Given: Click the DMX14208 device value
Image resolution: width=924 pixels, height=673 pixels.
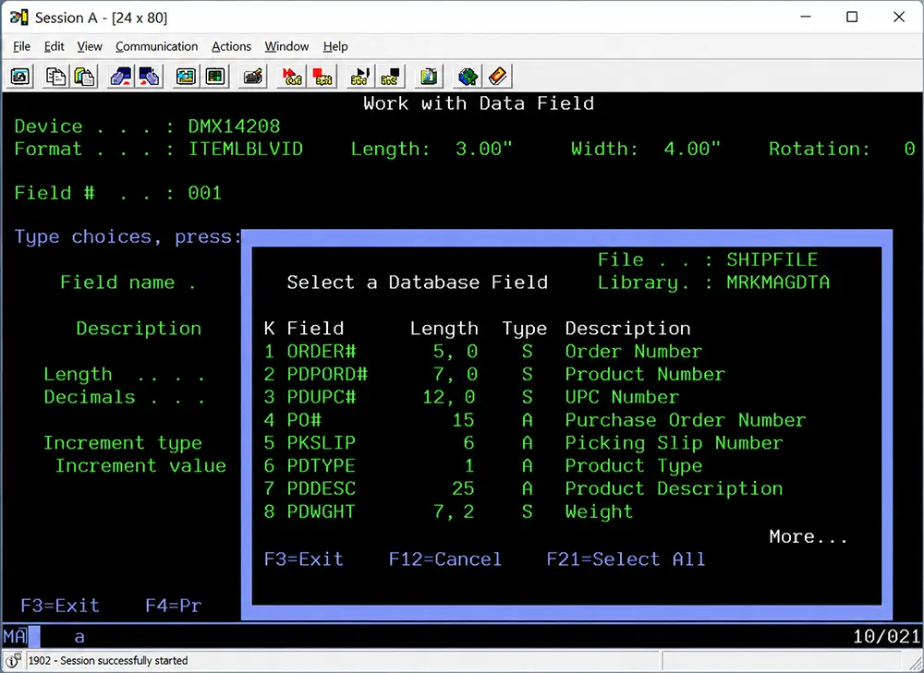Looking at the screenshot, I should [234, 126].
